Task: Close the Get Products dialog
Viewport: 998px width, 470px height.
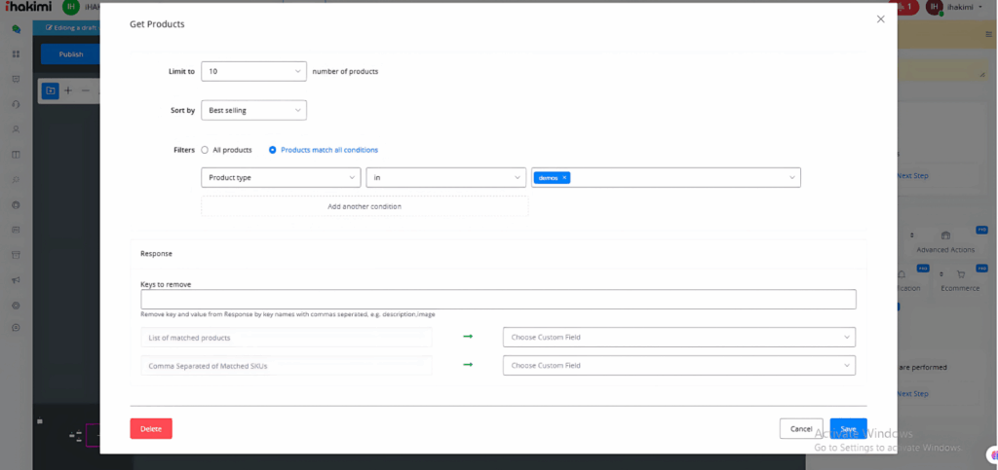Action: click(880, 19)
